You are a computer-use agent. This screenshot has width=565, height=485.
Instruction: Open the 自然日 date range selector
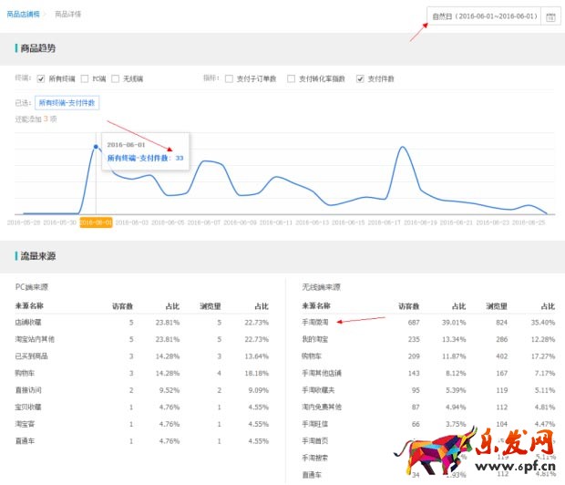pyautogui.click(x=484, y=16)
